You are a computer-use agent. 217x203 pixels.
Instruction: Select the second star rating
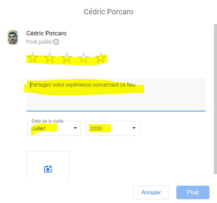click(x=50, y=58)
